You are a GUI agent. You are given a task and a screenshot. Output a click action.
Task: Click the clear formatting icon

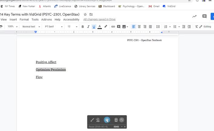click(x=196, y=27)
